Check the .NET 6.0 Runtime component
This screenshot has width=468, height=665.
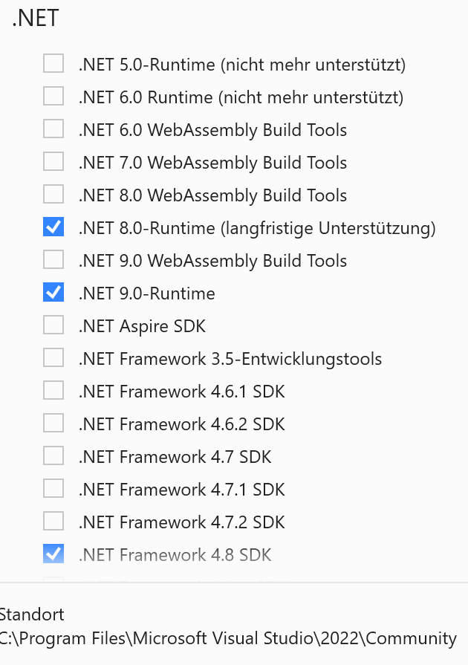(53, 96)
